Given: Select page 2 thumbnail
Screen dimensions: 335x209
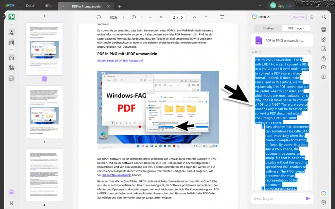Looking at the screenshot, I should 44,49.
